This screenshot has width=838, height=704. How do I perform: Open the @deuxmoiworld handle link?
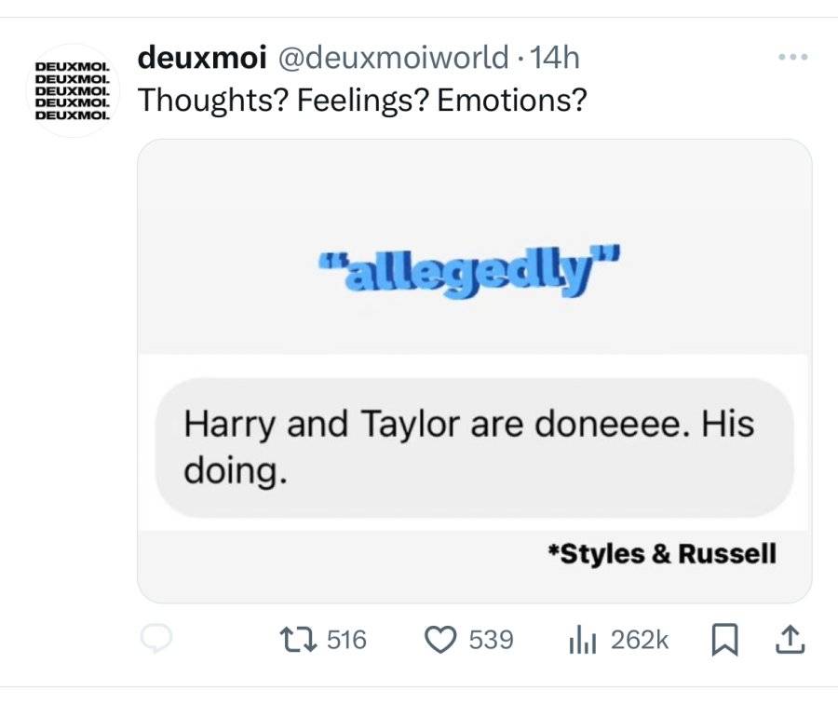pos(393,57)
